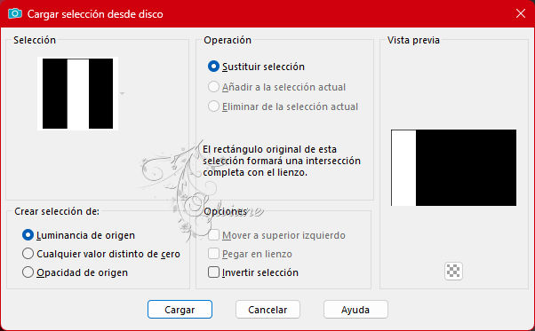This screenshot has height=331, width=535.
Task: Close the Cargar selección dialog
Action: tap(521, 13)
